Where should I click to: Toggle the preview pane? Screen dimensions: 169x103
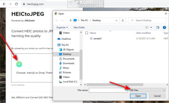tap(157, 28)
